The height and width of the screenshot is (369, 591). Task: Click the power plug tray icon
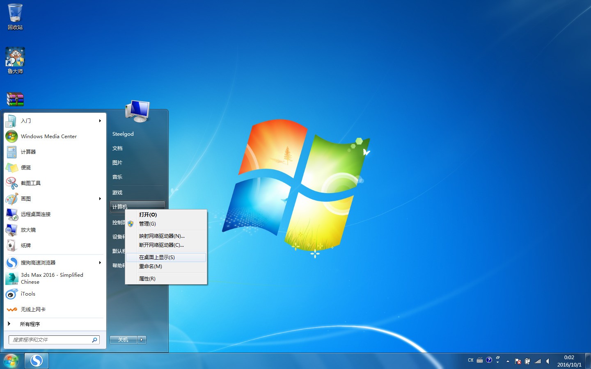point(527,361)
